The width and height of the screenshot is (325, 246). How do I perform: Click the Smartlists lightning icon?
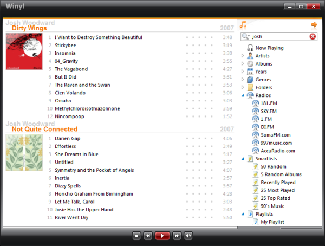(x=250, y=159)
